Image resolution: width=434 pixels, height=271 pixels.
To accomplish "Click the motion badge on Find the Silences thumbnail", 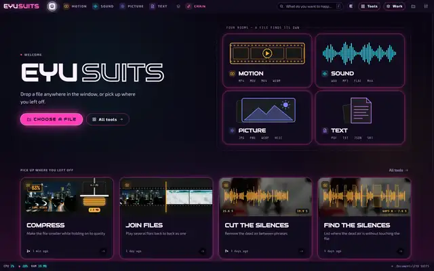I will tap(325, 185).
